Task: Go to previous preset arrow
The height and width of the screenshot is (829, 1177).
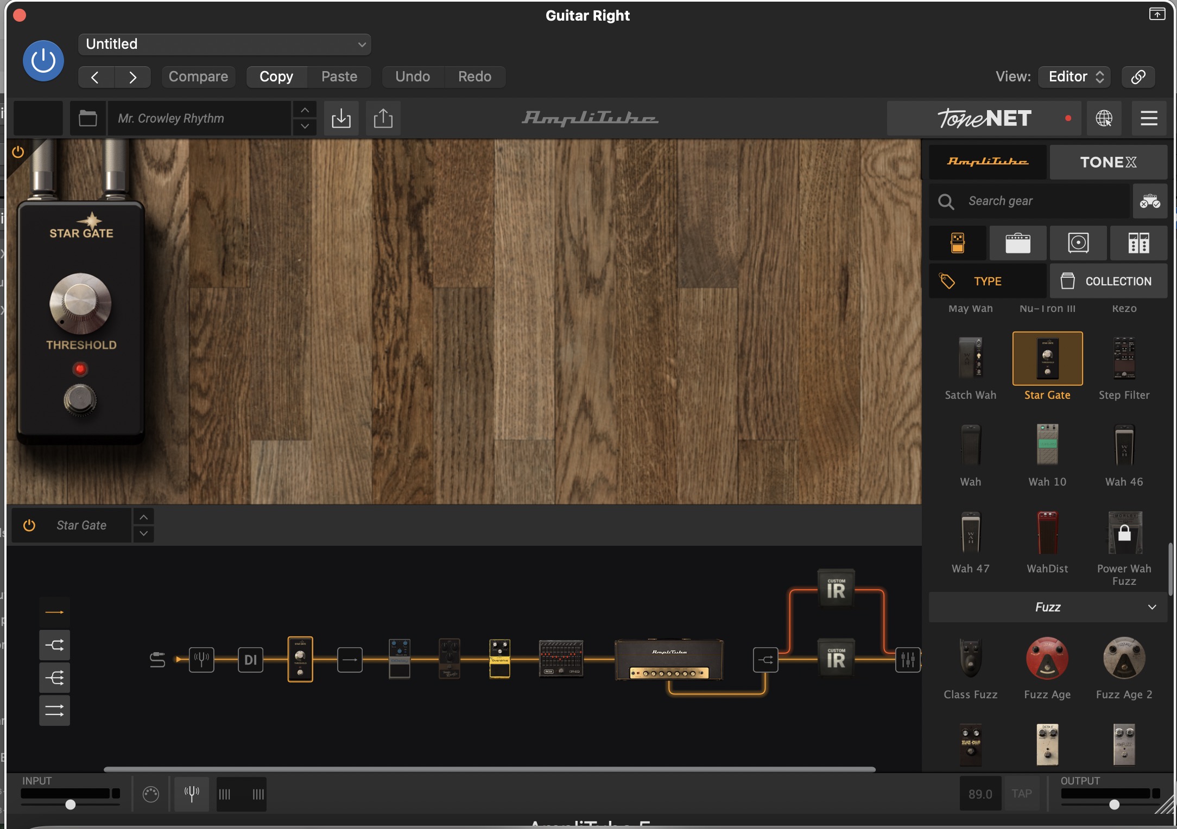Action: [96, 77]
